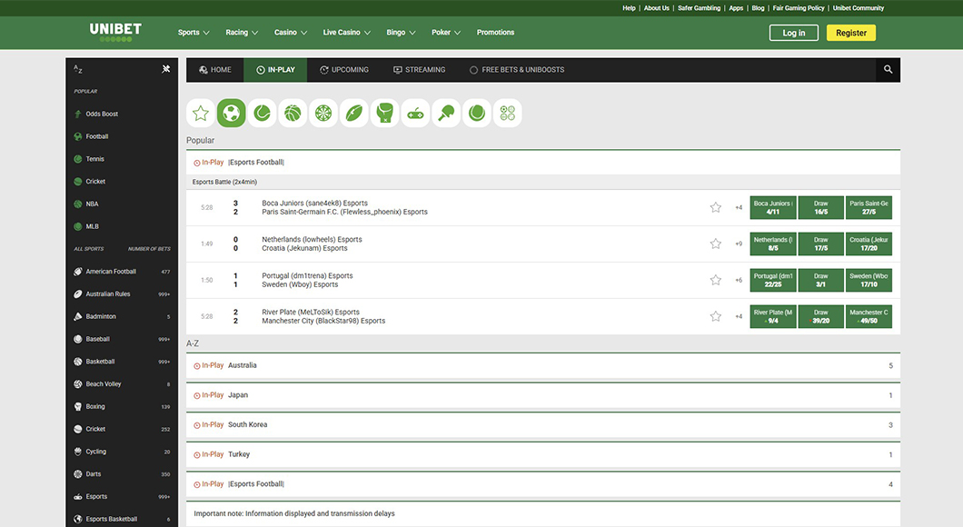Select the boxing glove sport filter
Image resolution: width=963 pixels, height=527 pixels.
pyautogui.click(x=385, y=113)
